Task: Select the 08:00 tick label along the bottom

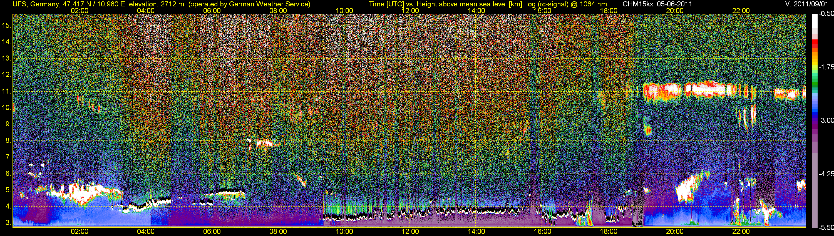Action: tap(278, 232)
